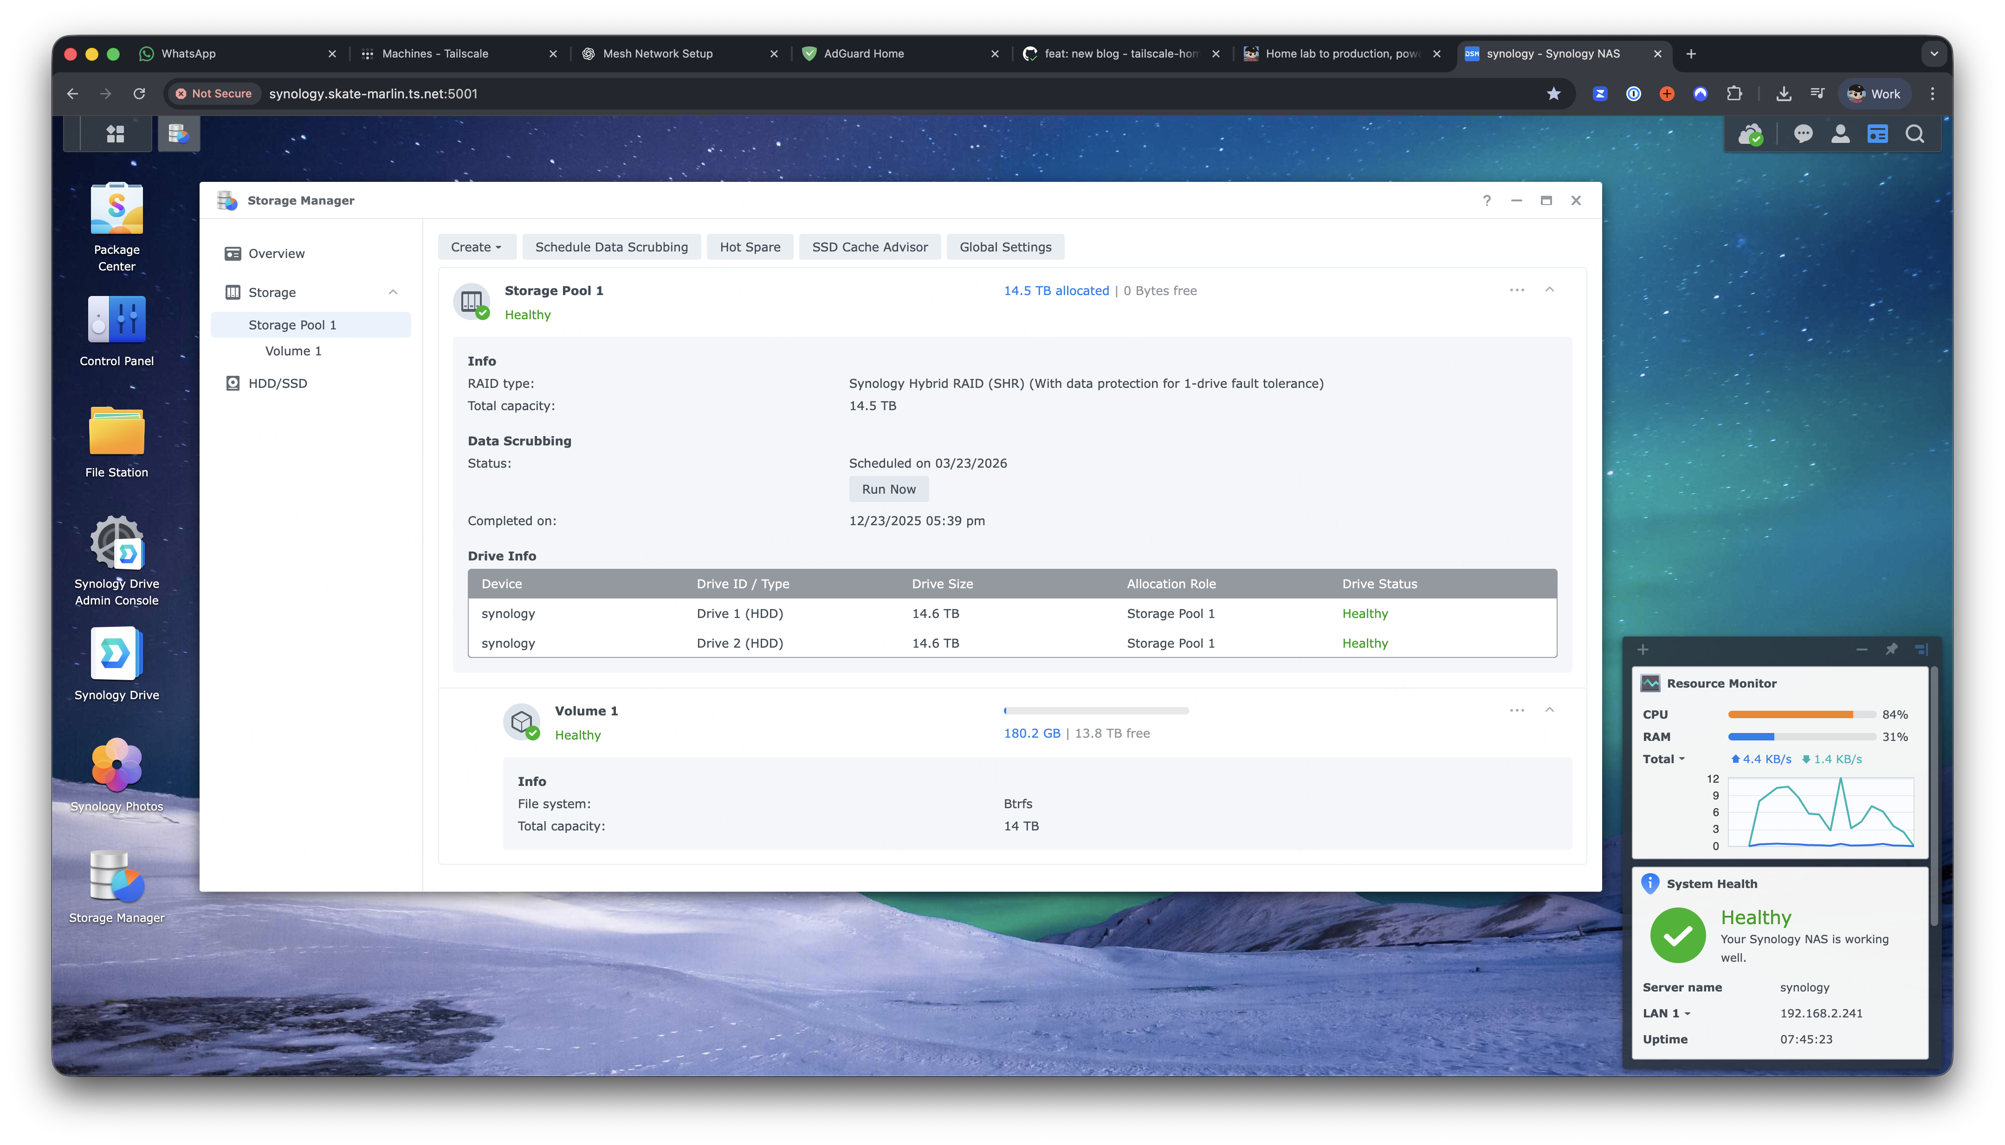
Task: Click the Schedule Data Scrubbing button
Action: coord(611,247)
